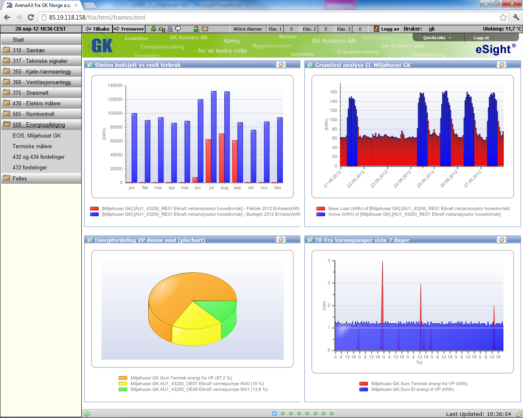Click the Logg av door icon

[x=376, y=29]
